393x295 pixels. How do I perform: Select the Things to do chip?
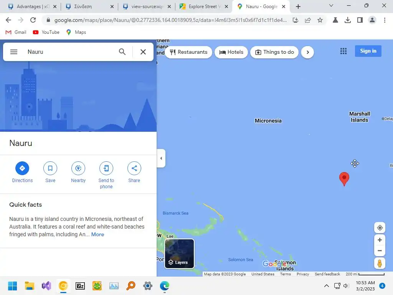274,52
